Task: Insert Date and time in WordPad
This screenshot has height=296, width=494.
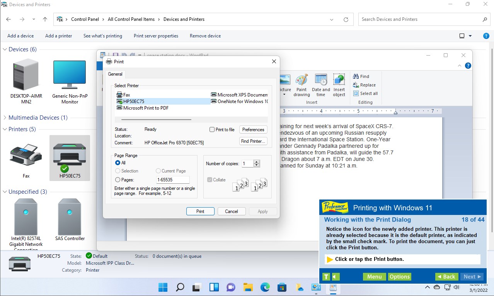Action: click(321, 86)
